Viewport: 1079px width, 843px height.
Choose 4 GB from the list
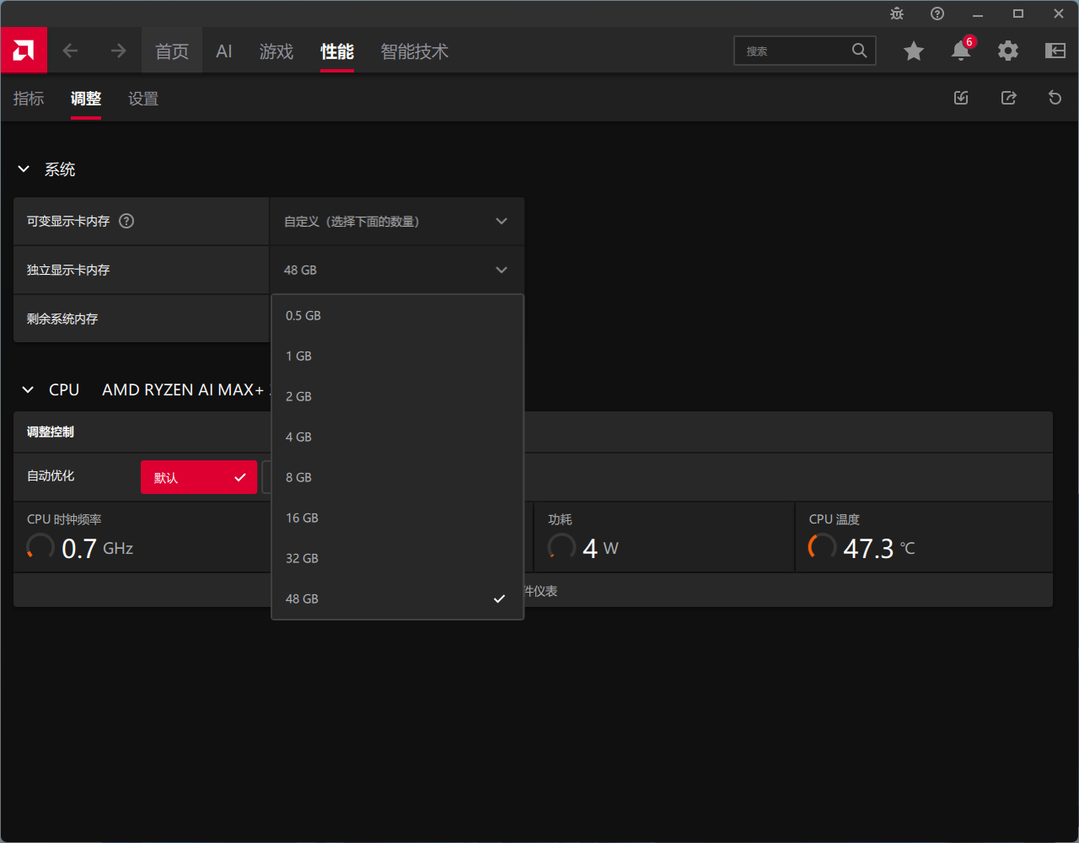pos(397,437)
